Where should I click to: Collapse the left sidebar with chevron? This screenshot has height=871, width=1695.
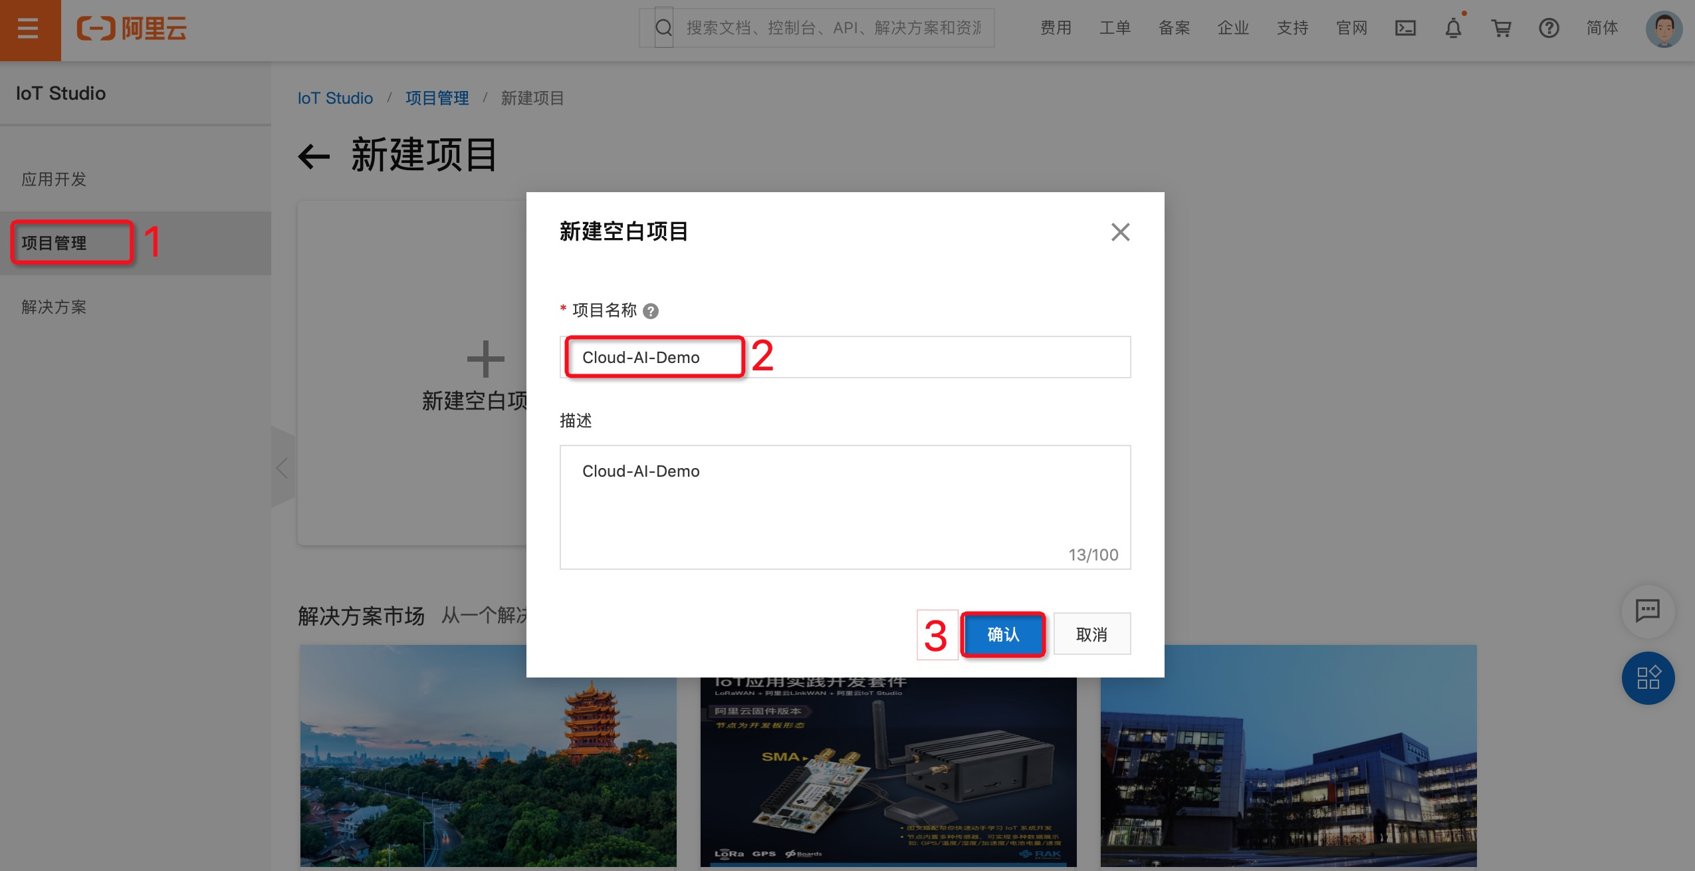pyautogui.click(x=282, y=468)
